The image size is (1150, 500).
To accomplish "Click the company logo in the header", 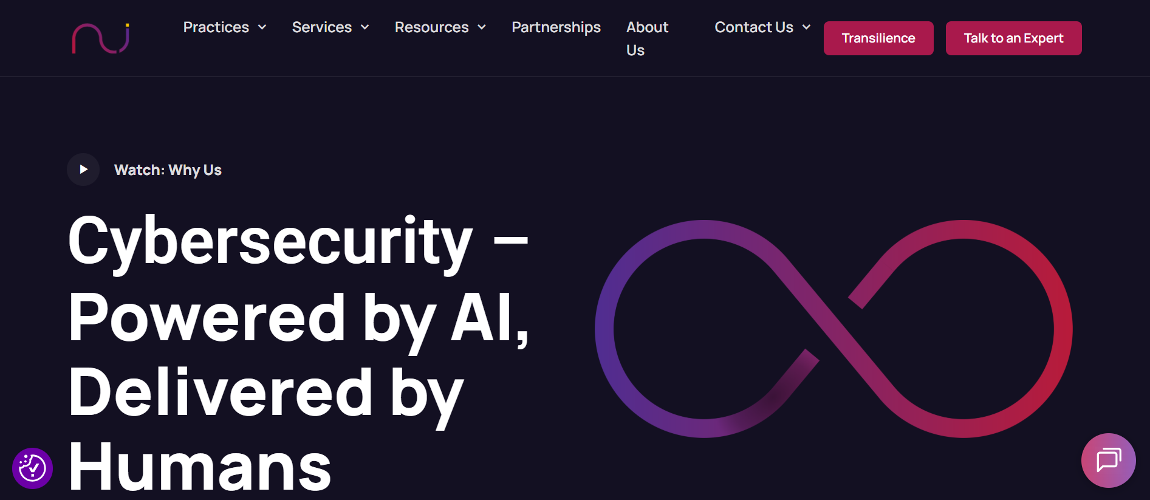I will [101, 38].
